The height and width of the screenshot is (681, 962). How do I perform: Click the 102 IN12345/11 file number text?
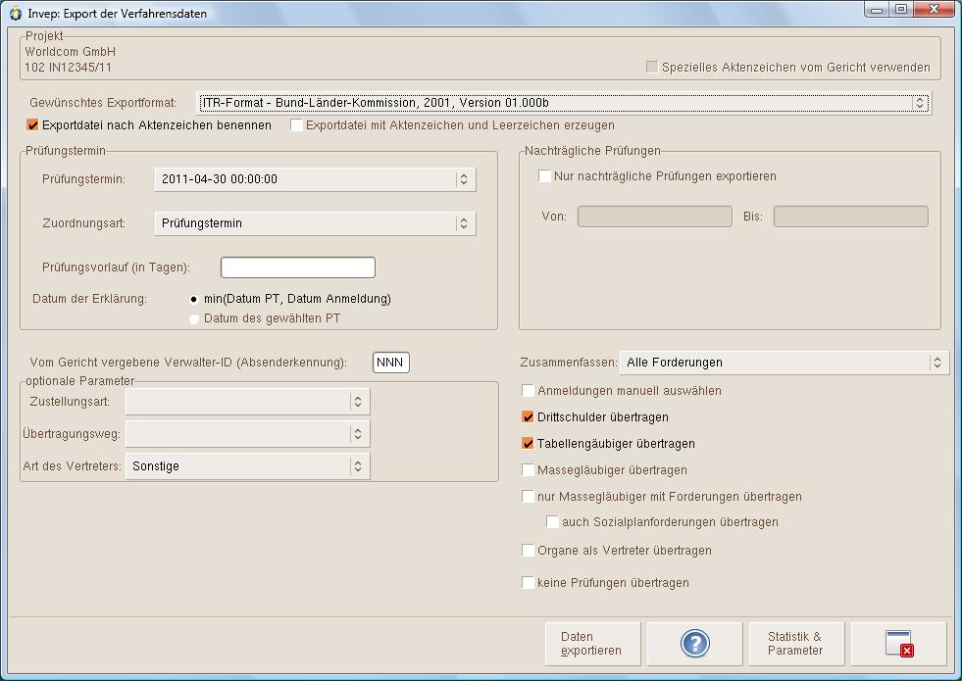[68, 68]
